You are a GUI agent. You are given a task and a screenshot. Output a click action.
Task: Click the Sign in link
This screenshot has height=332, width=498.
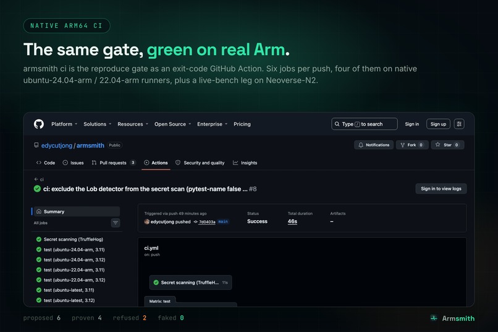[x=411, y=124]
